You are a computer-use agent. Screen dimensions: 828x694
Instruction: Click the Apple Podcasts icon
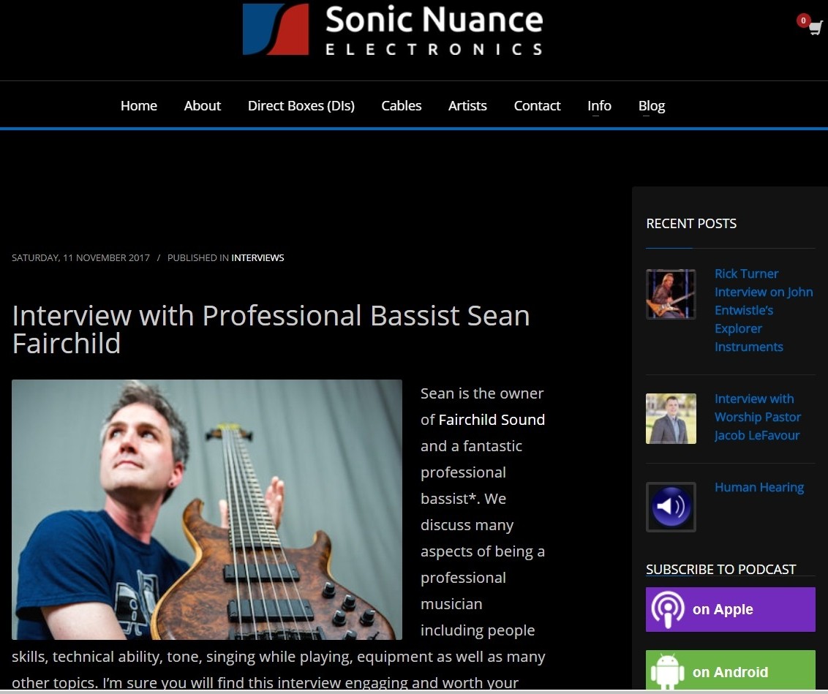(x=668, y=609)
